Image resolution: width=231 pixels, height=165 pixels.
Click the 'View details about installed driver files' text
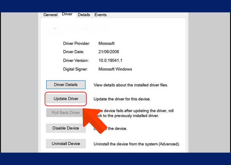pos(131,85)
